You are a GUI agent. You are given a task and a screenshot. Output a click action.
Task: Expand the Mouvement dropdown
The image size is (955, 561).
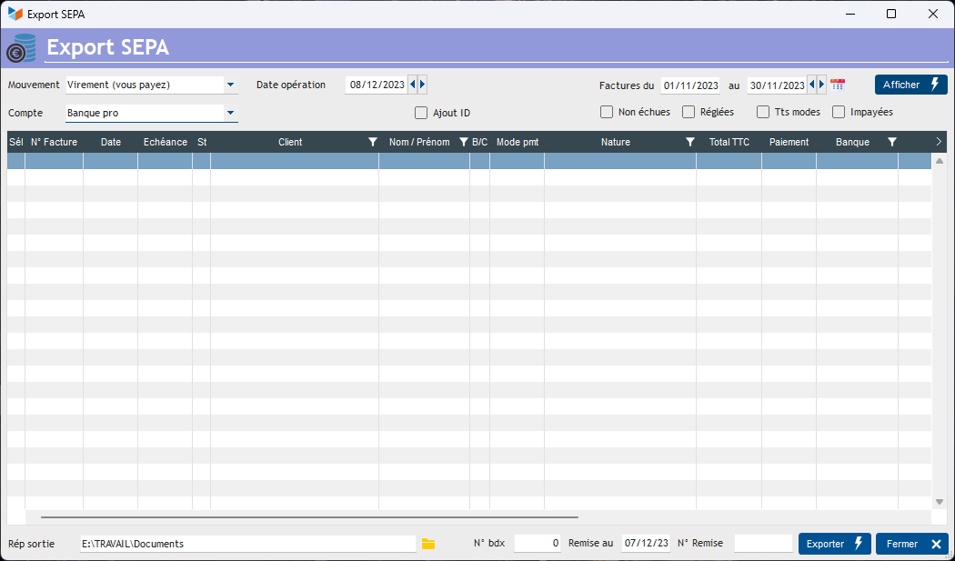click(x=231, y=85)
